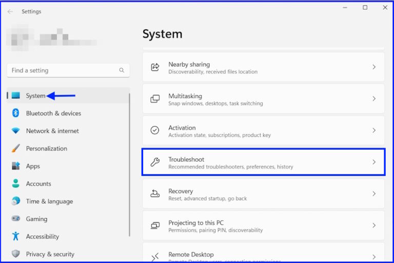This screenshot has width=394, height=263.
Task: Open Nearby sharing settings
Action: [263, 67]
